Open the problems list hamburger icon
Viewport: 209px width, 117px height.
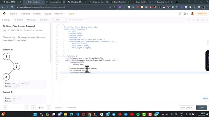pyautogui.click(x=5, y=108)
